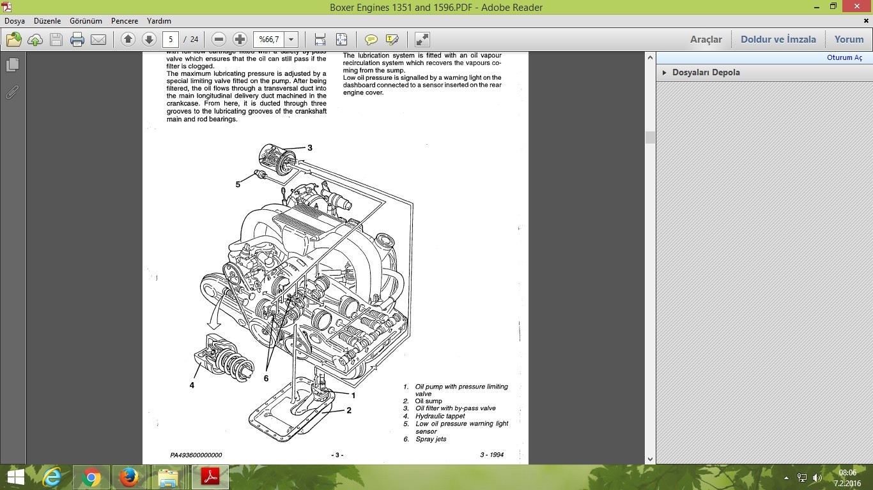Viewport: 873px width, 490px height.
Task: Go to next page with down arrow
Action: click(x=149, y=40)
